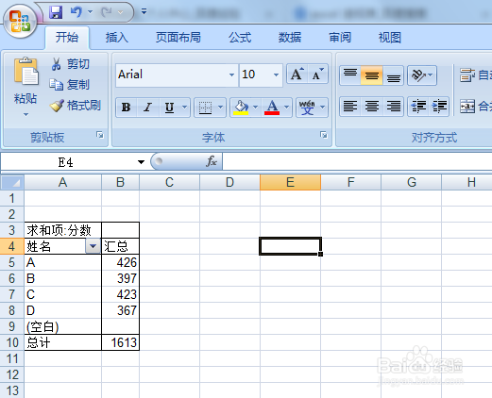
Task: Apply red font color
Action: click(x=272, y=108)
